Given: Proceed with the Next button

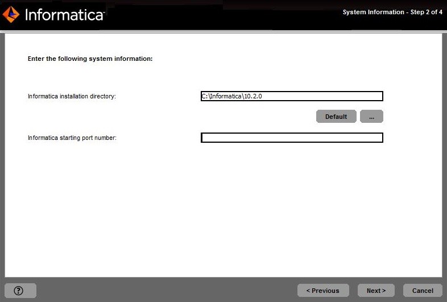Looking at the screenshot, I should click(376, 291).
